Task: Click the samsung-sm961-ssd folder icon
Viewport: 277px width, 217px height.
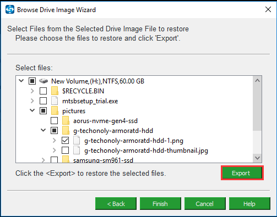Action: point(66,159)
